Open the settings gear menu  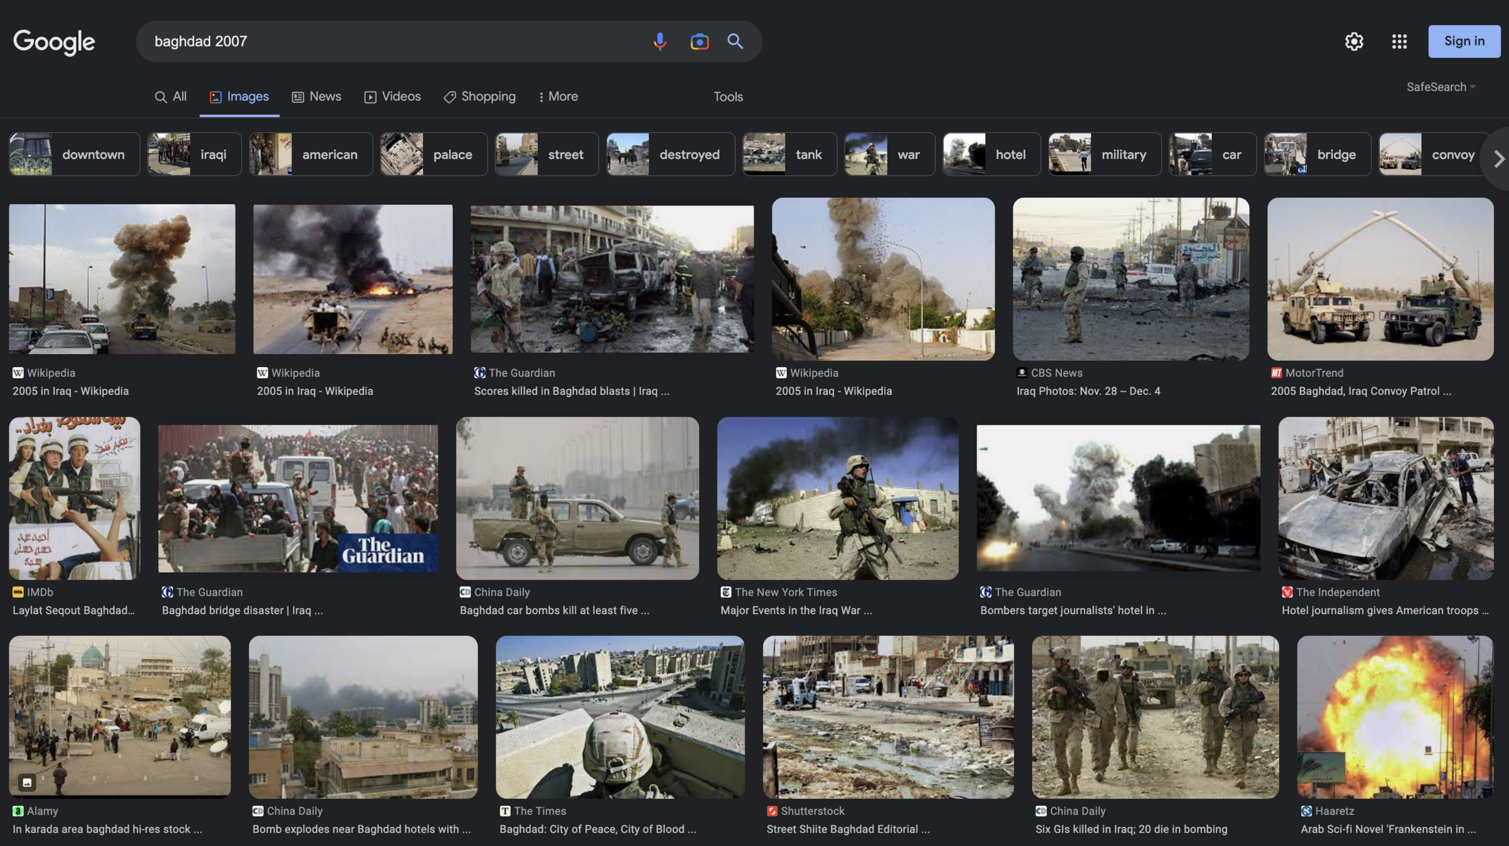(x=1354, y=41)
